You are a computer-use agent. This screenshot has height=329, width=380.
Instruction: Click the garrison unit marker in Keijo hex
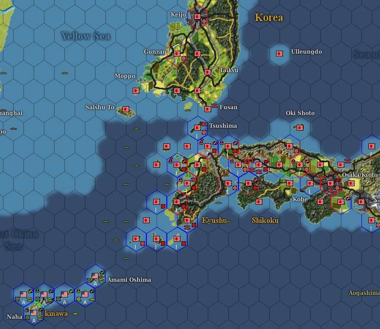[204, 21]
